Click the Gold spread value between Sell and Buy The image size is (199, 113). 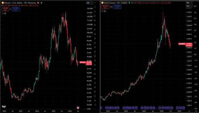click(111, 7)
